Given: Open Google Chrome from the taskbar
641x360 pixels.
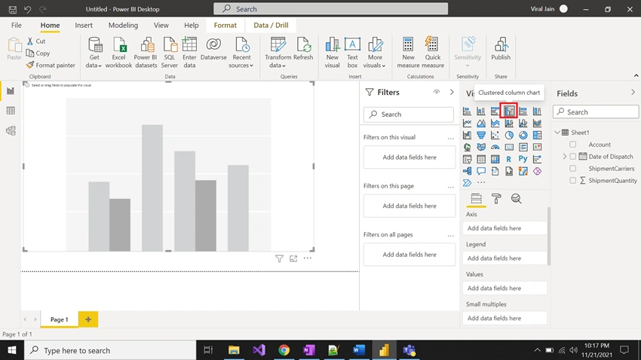Looking at the screenshot, I should pyautogui.click(x=284, y=350).
